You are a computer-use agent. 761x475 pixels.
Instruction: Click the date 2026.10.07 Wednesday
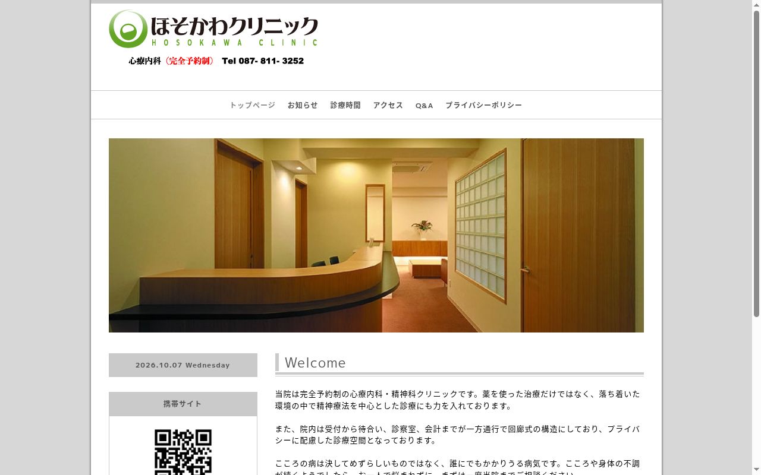[x=183, y=365]
